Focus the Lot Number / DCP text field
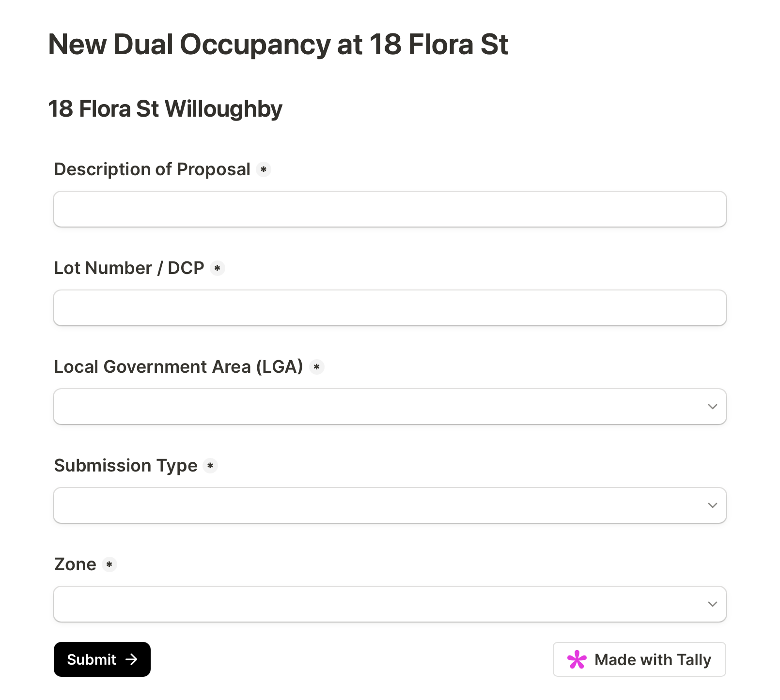 coord(390,308)
